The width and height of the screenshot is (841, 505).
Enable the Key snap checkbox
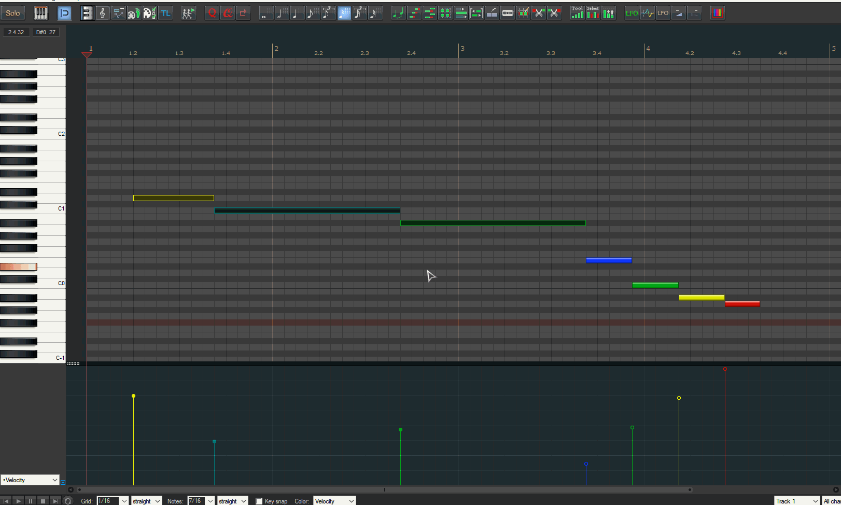click(259, 501)
